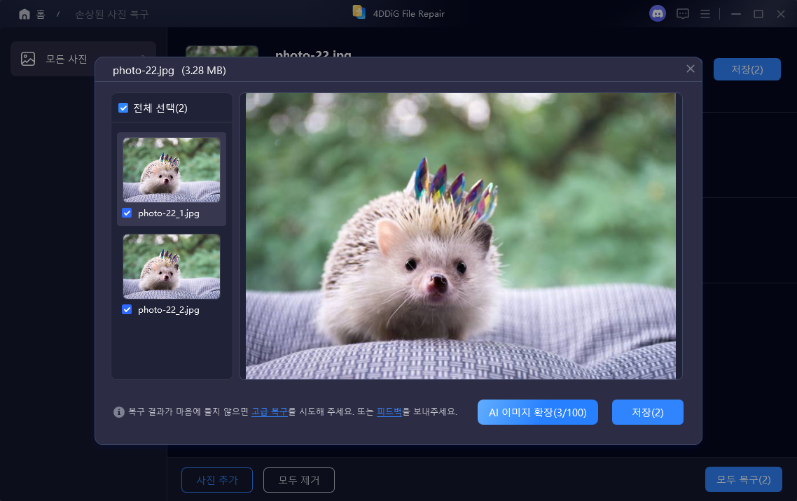This screenshot has height=501, width=797.
Task: Open the 고급 복구 link
Action: (x=270, y=411)
